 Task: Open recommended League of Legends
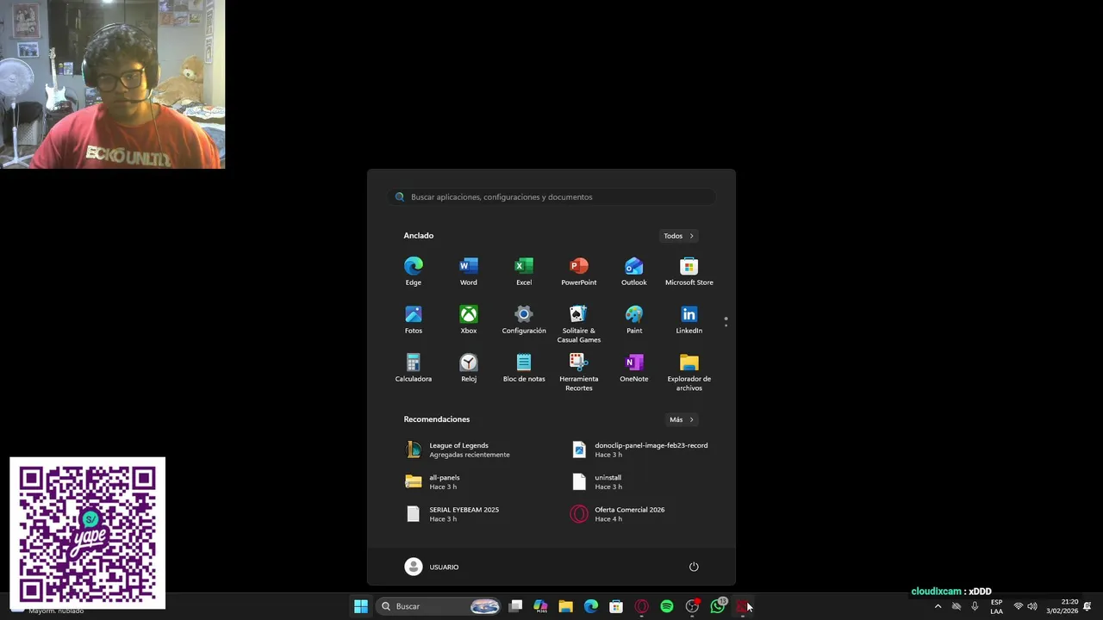coord(470,449)
